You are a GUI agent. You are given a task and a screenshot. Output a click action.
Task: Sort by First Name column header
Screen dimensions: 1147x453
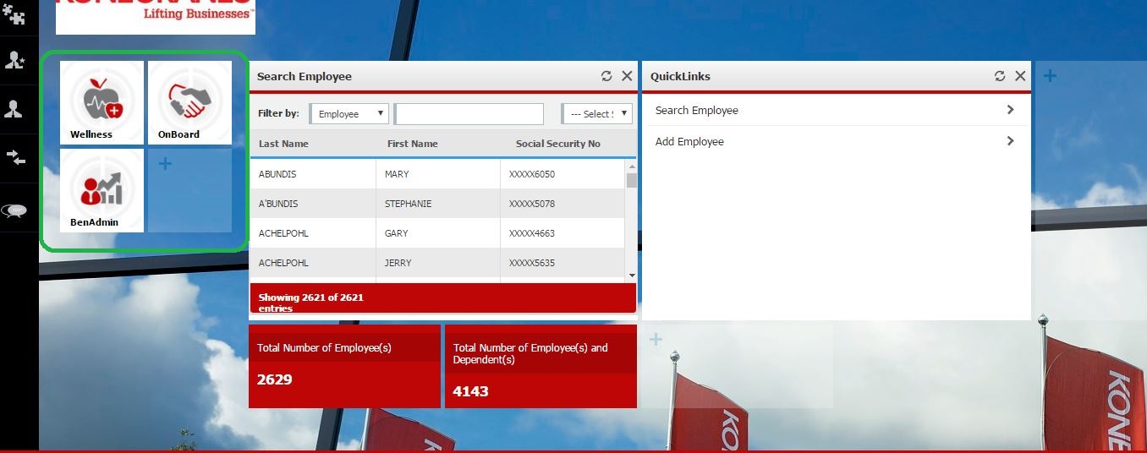coord(412,144)
